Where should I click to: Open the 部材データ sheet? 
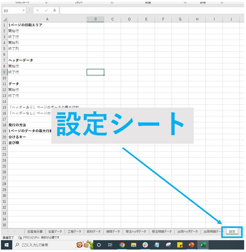point(94,231)
